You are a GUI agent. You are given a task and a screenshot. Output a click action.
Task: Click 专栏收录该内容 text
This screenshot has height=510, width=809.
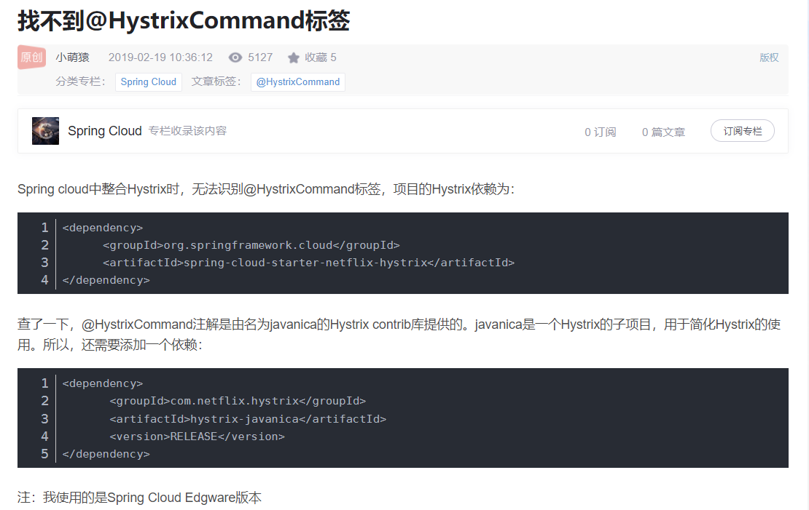coord(188,131)
